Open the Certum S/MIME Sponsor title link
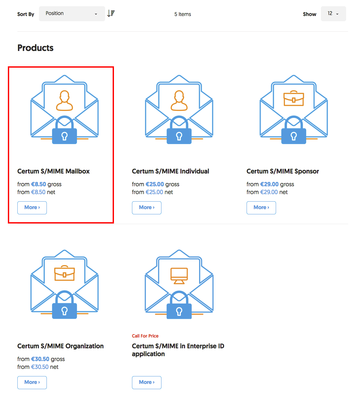This screenshot has height=397, width=354. click(x=283, y=171)
